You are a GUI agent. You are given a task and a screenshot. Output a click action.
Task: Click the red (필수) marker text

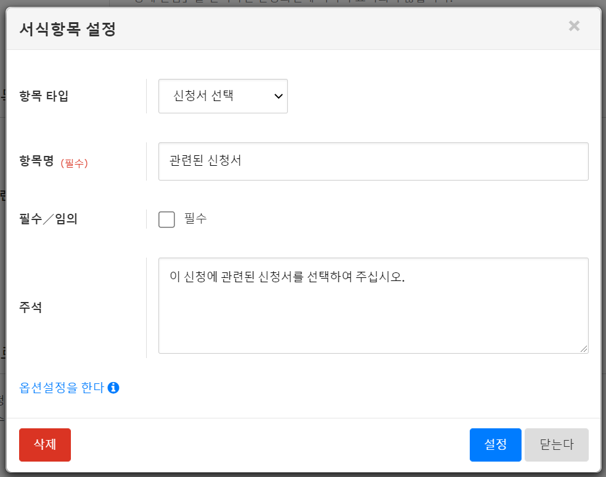pyautogui.click(x=74, y=163)
